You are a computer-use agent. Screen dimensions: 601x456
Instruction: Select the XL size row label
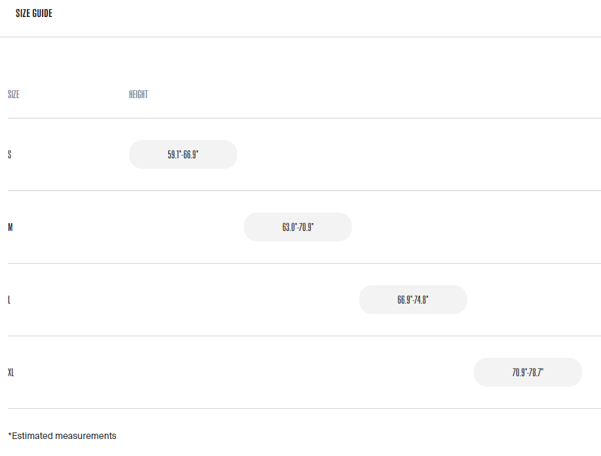coord(11,373)
